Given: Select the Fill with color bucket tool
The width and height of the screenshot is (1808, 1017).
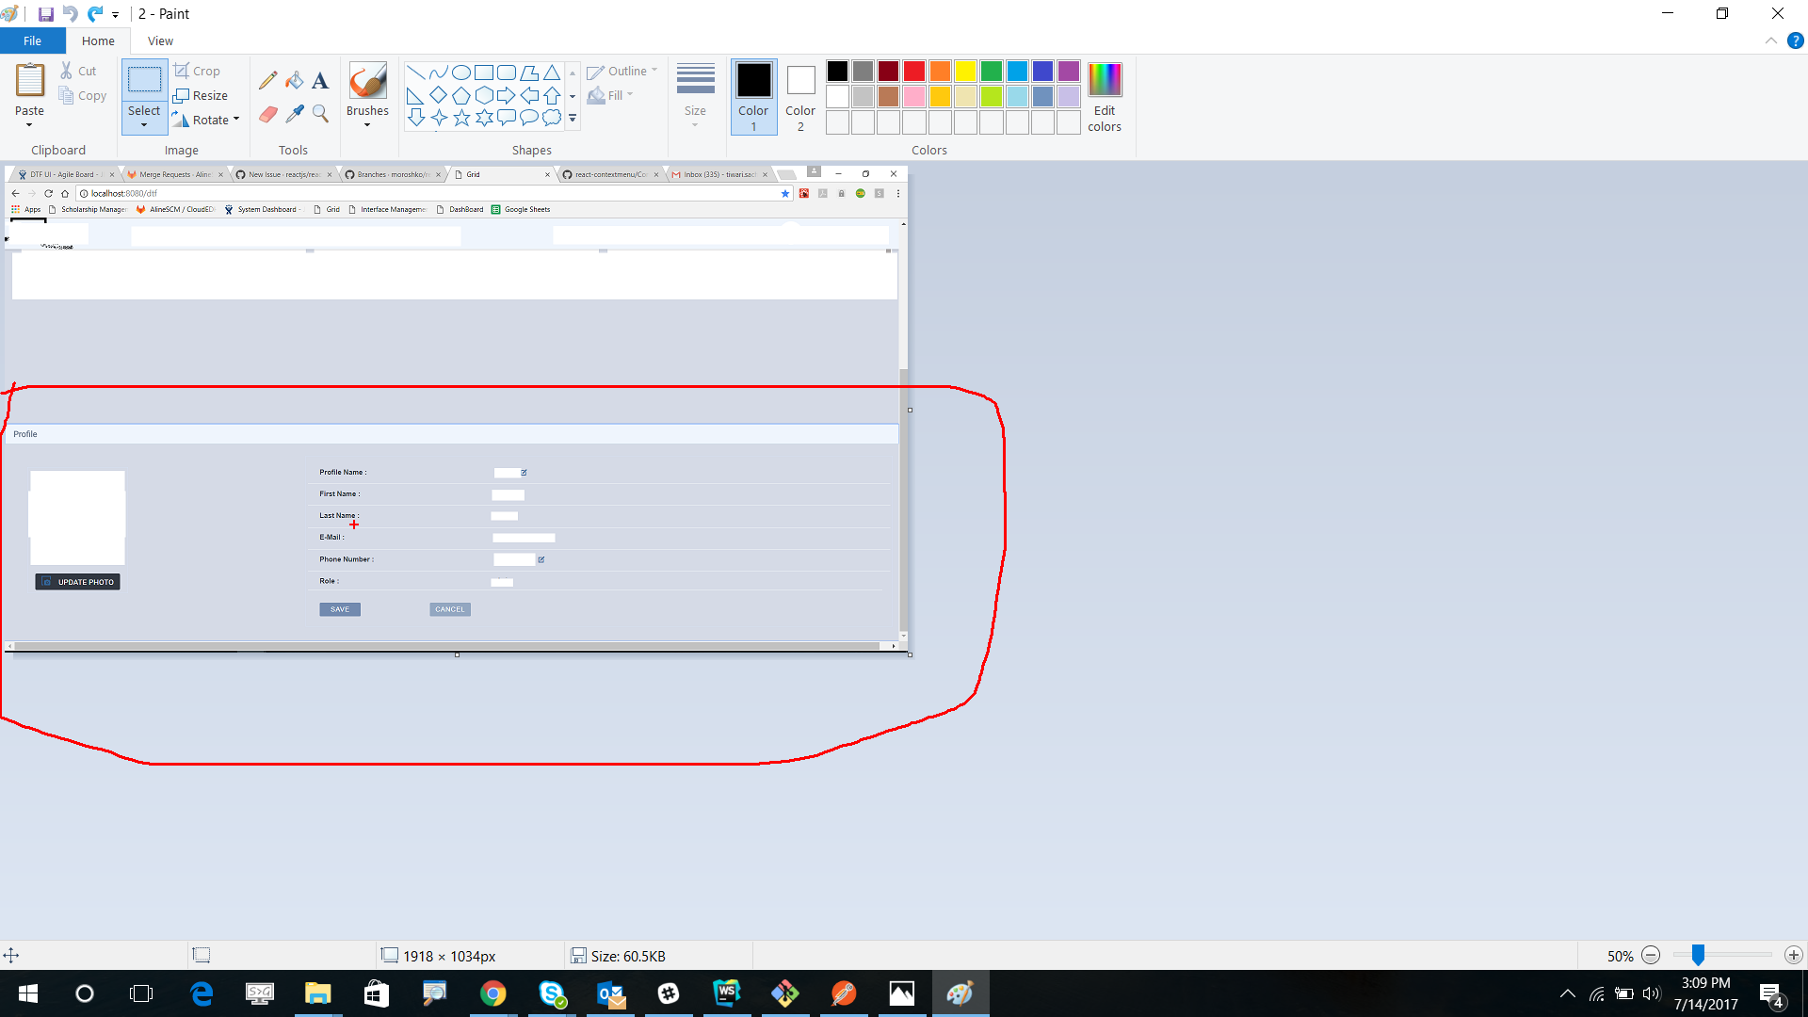Looking at the screenshot, I should click(x=294, y=79).
